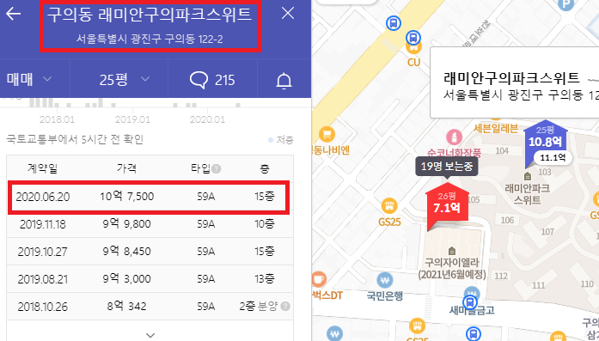
Task: Click the 동나비엔 shopping cart map icon
Action: point(327,134)
